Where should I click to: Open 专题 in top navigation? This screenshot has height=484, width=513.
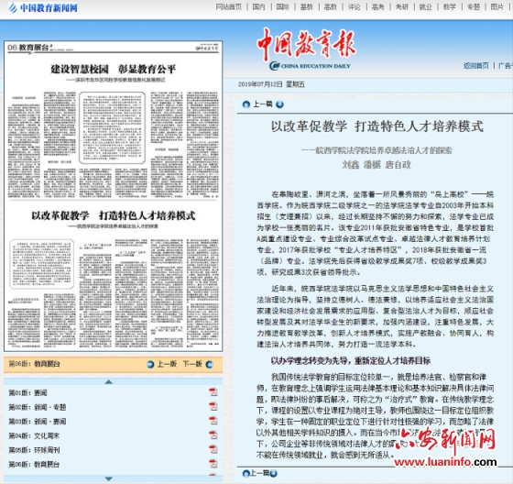pyautogui.click(x=474, y=7)
